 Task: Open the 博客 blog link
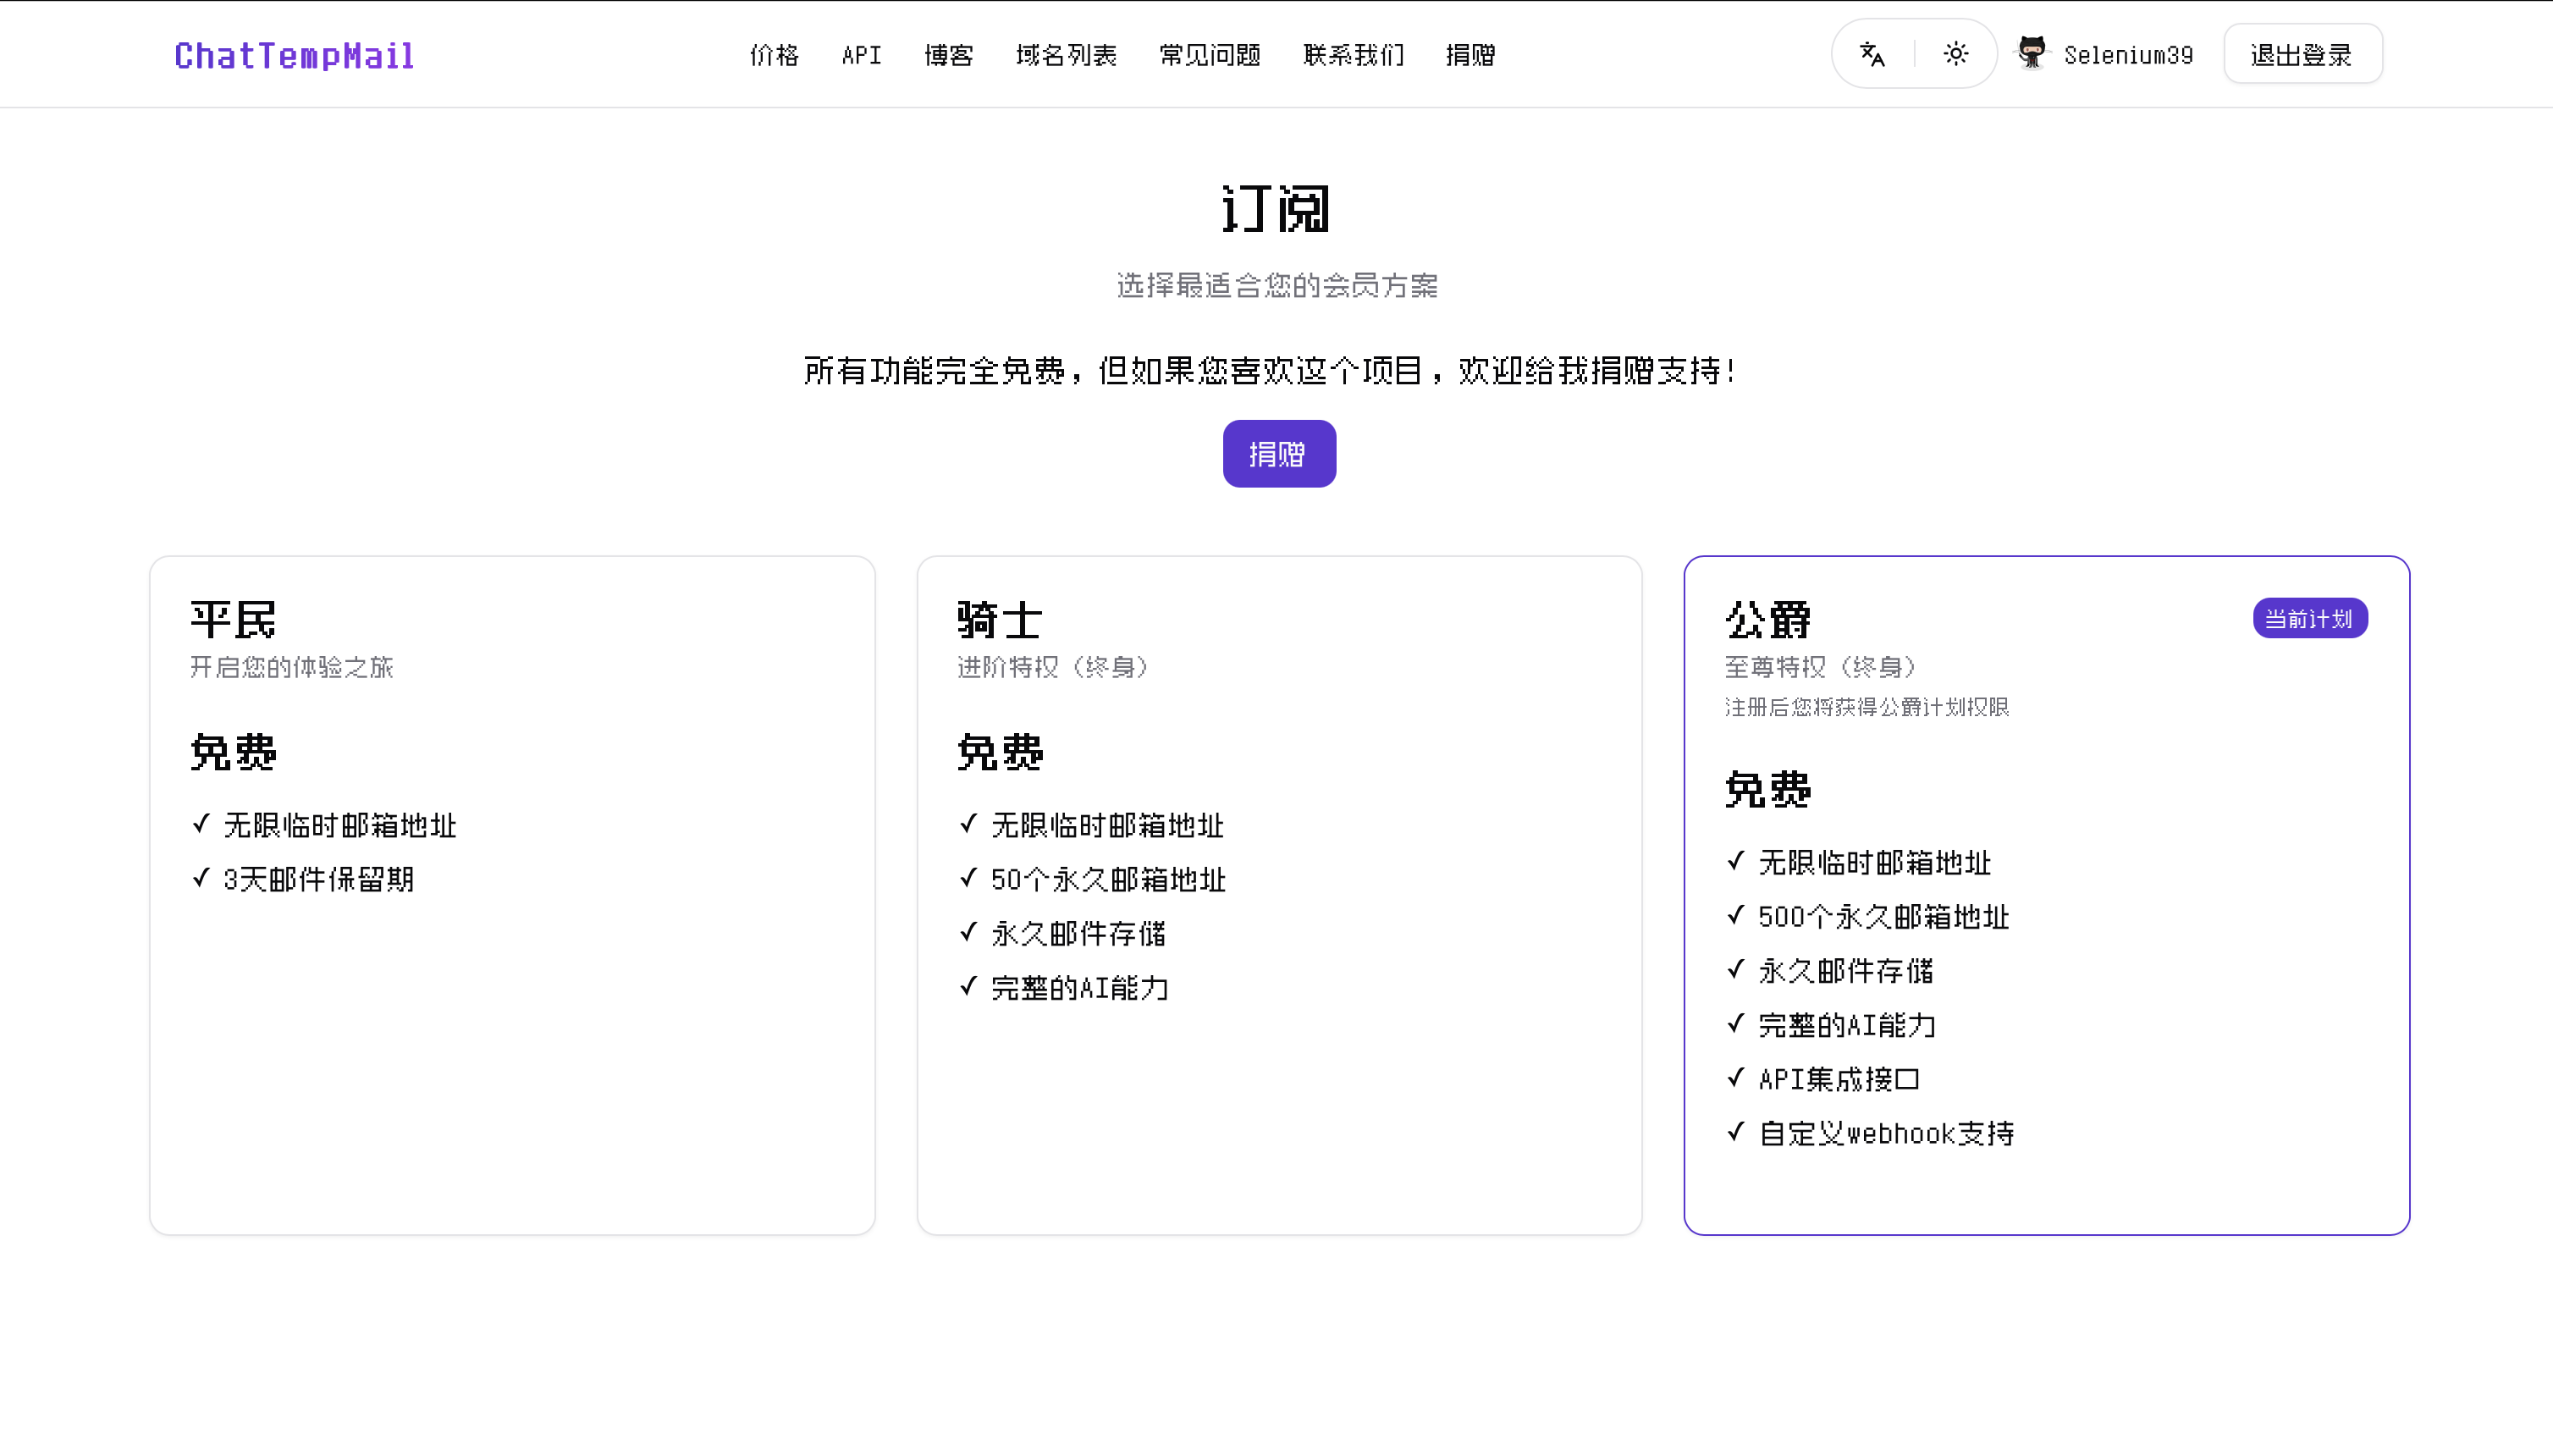(x=948, y=55)
